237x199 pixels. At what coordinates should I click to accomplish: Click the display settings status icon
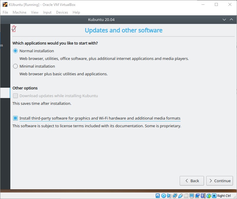pos(191,196)
